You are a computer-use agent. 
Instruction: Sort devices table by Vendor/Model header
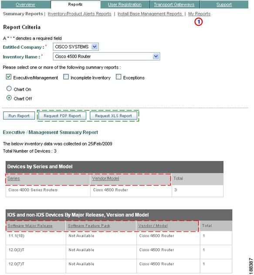105,179
